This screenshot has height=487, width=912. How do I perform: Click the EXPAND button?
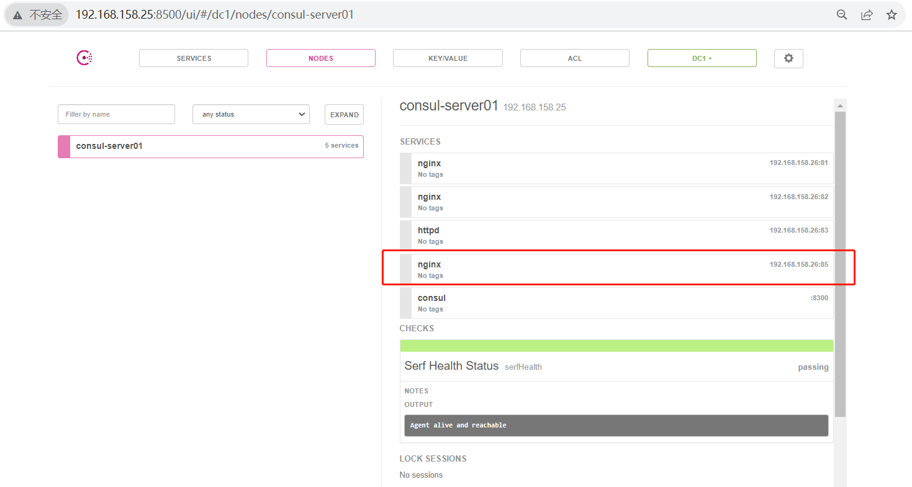[344, 114]
